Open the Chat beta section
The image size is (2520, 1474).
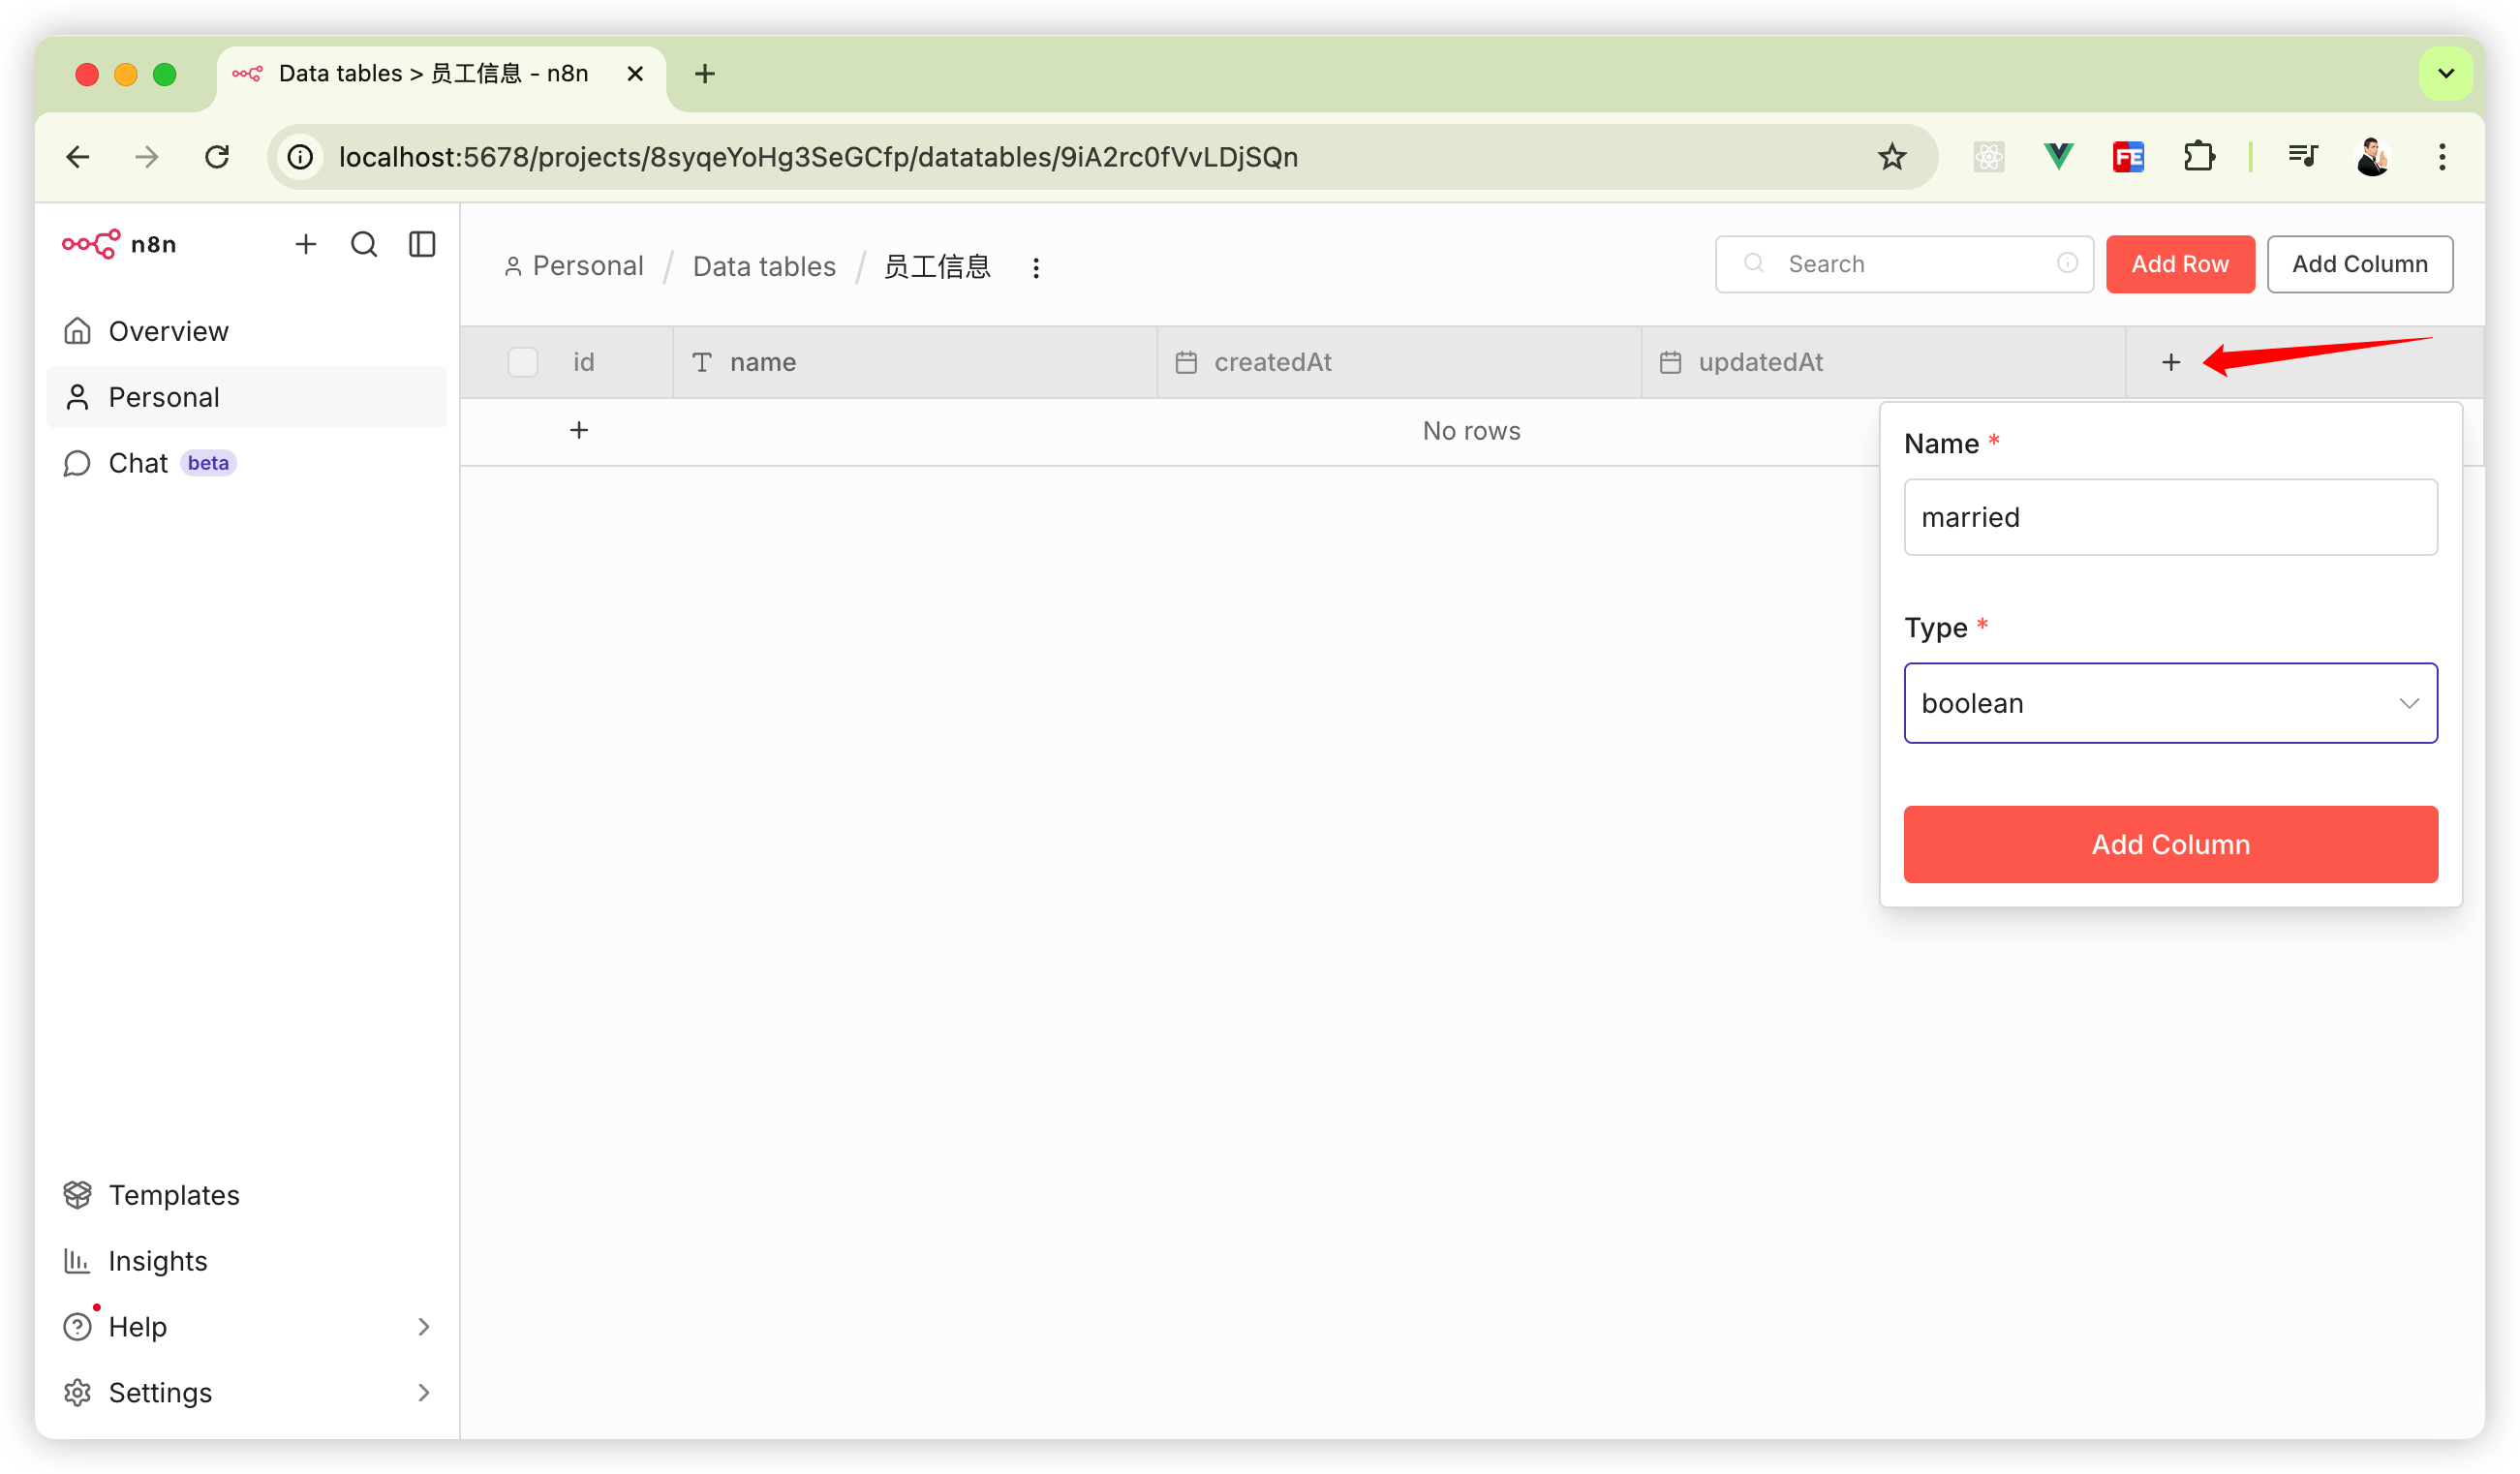click(x=138, y=463)
